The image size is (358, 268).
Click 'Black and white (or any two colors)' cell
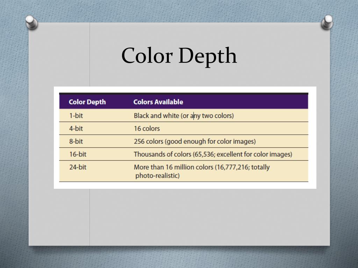tap(184, 116)
